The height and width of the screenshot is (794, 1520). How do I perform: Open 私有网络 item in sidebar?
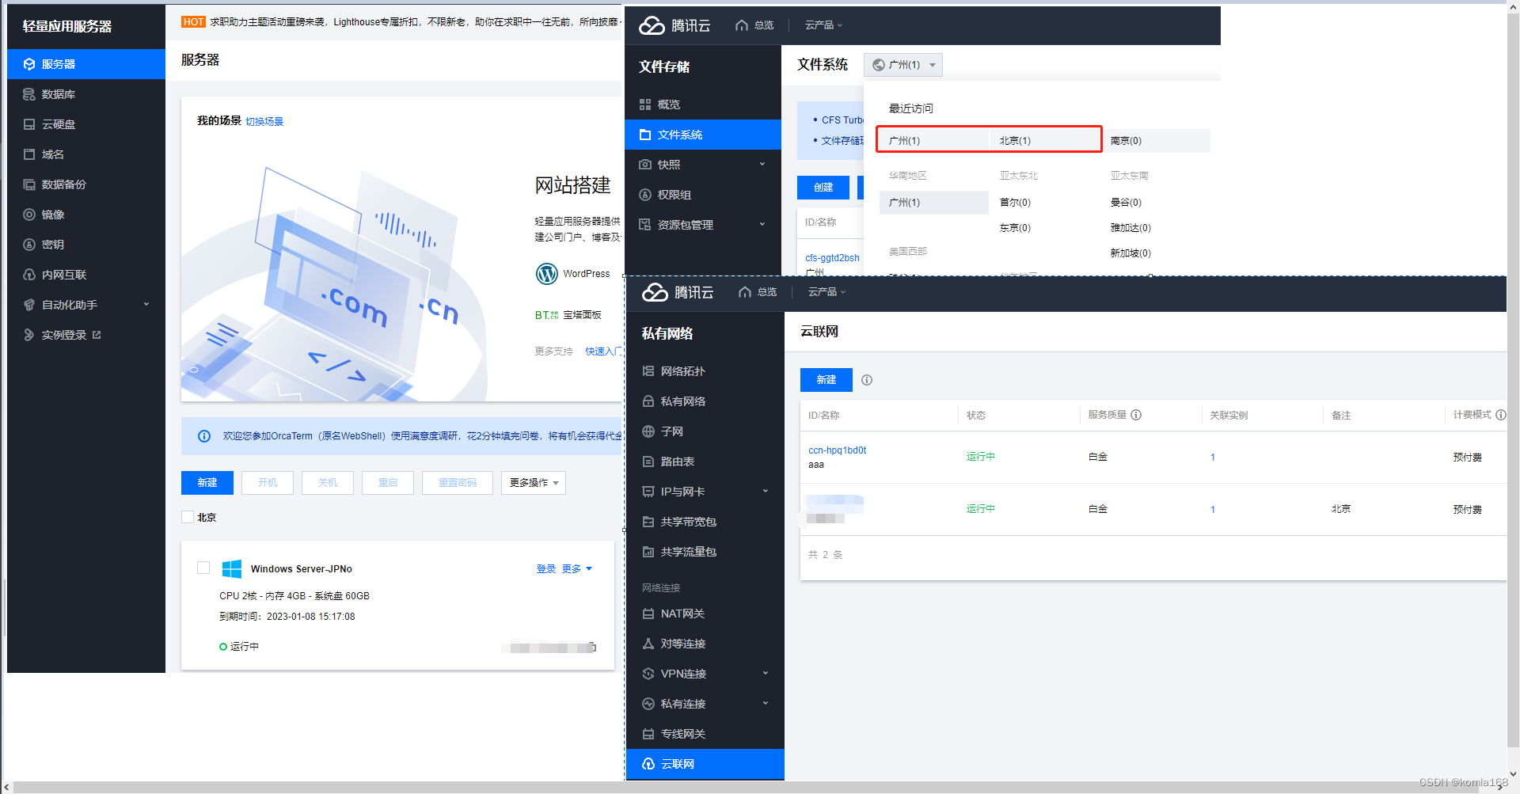[705, 401]
